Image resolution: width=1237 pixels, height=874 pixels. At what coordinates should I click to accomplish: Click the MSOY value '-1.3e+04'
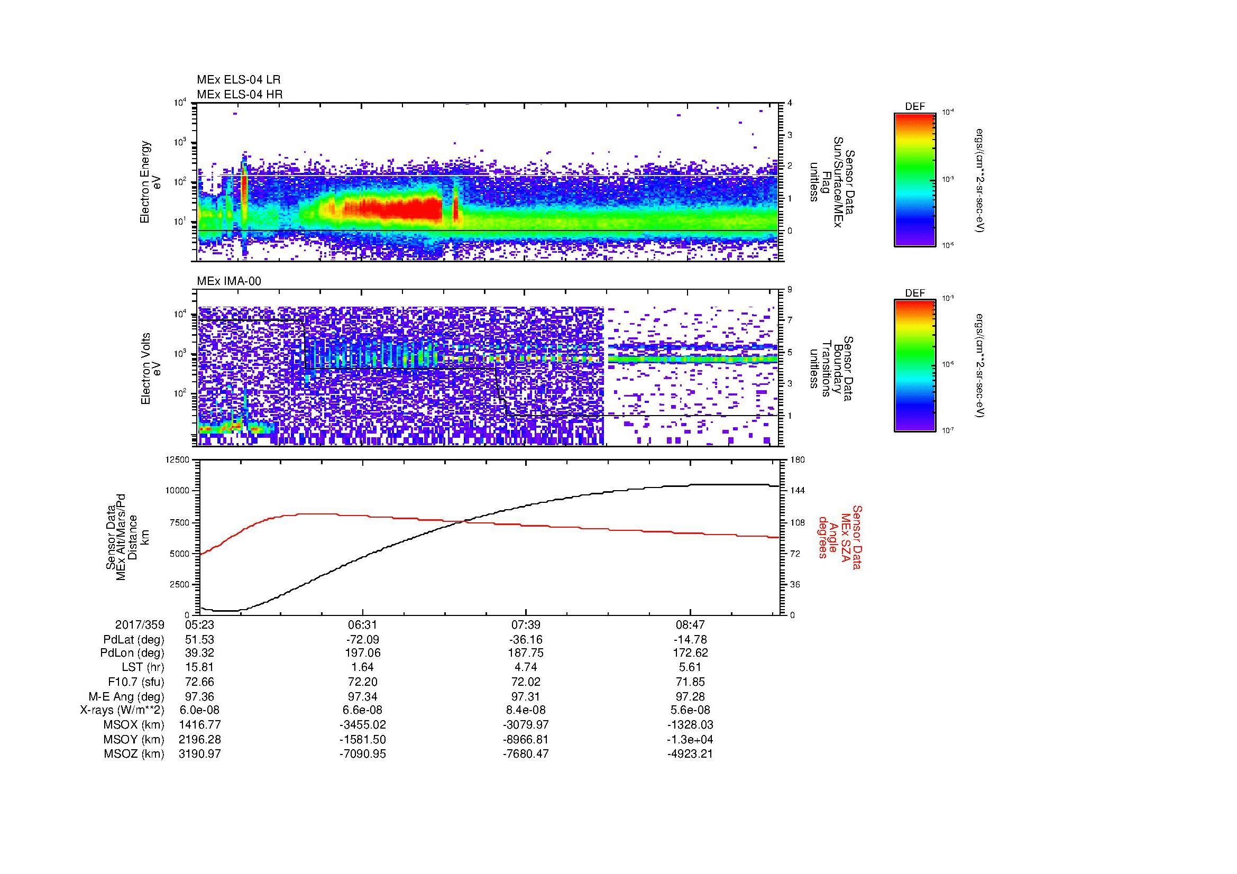coord(690,739)
